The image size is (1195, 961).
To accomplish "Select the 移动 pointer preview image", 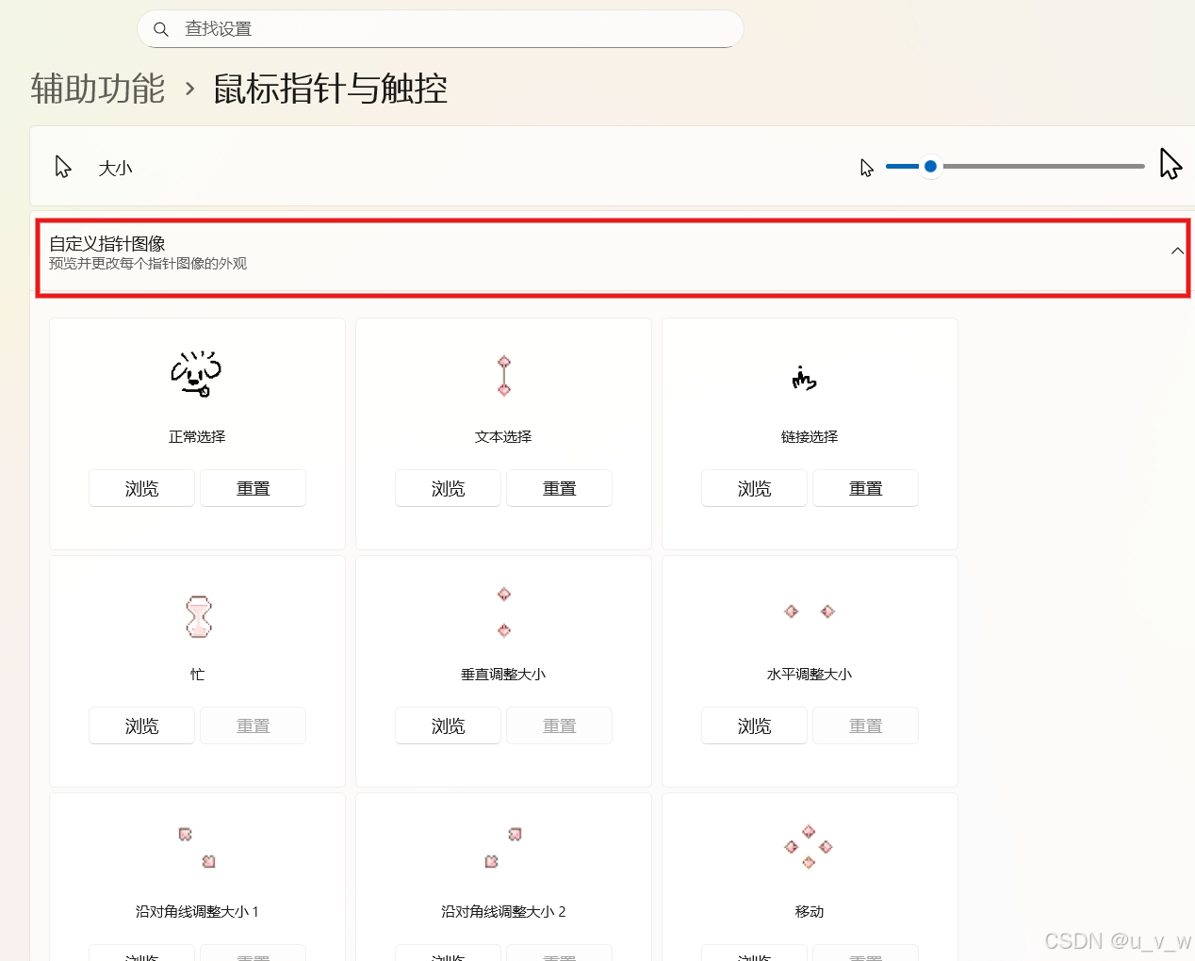I will [x=809, y=847].
